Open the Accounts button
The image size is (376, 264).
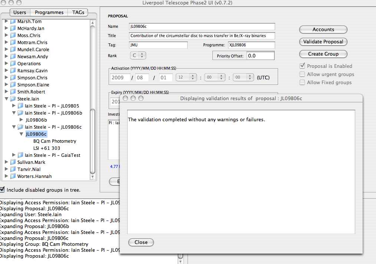(323, 30)
